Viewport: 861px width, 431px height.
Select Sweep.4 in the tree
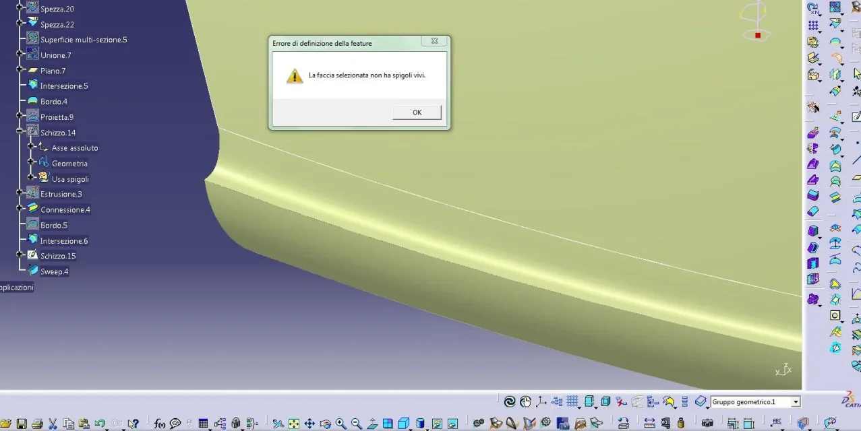(x=55, y=271)
